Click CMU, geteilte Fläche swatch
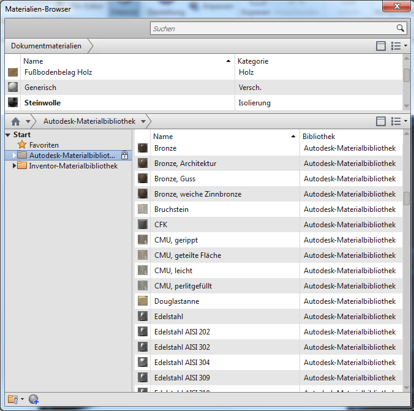414x411 pixels. [x=143, y=255]
